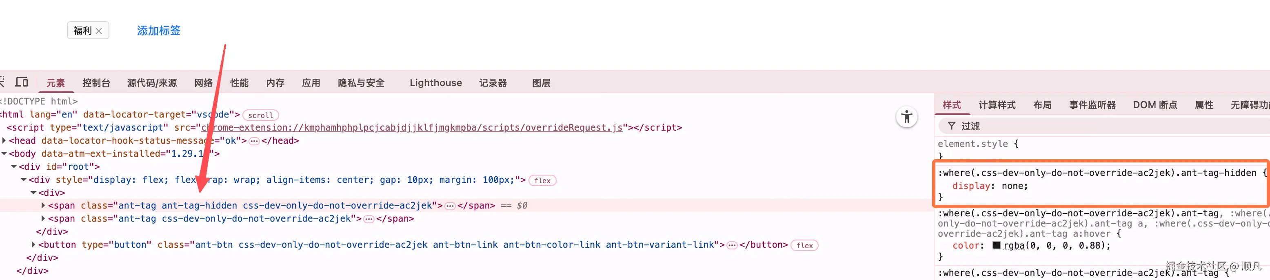Screen dimensions: 1270x280
Task: Expand the head element node
Action: (x=4, y=140)
